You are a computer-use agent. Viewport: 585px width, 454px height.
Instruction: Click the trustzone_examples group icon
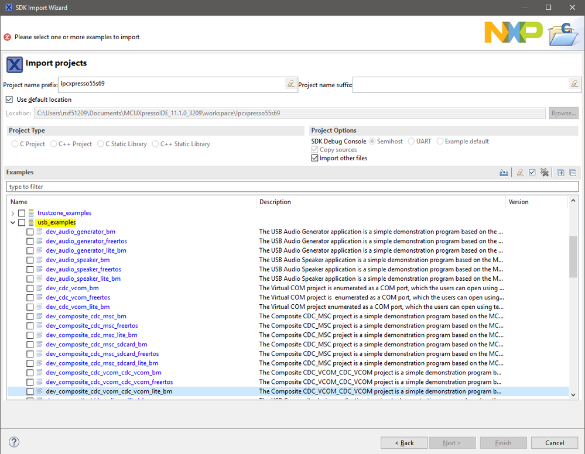[31, 213]
